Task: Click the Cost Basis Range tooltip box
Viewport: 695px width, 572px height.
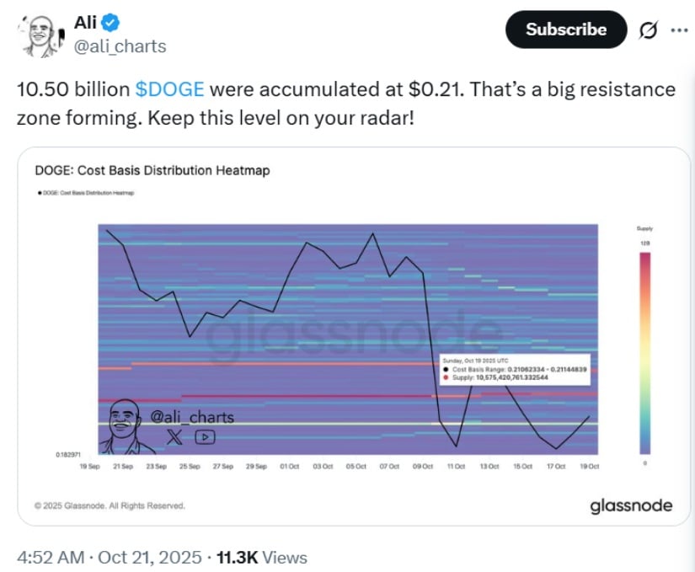Action: point(513,371)
